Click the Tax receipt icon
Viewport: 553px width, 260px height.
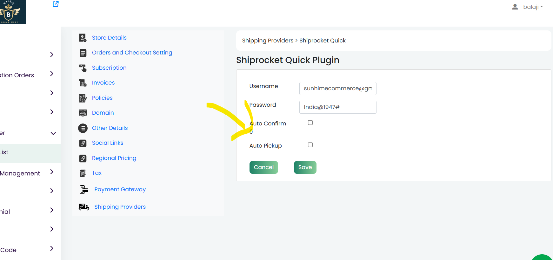(x=83, y=173)
